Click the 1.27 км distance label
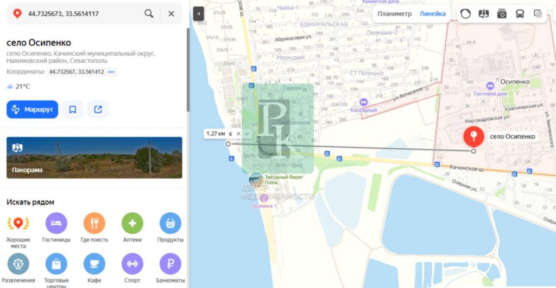 [x=216, y=134]
